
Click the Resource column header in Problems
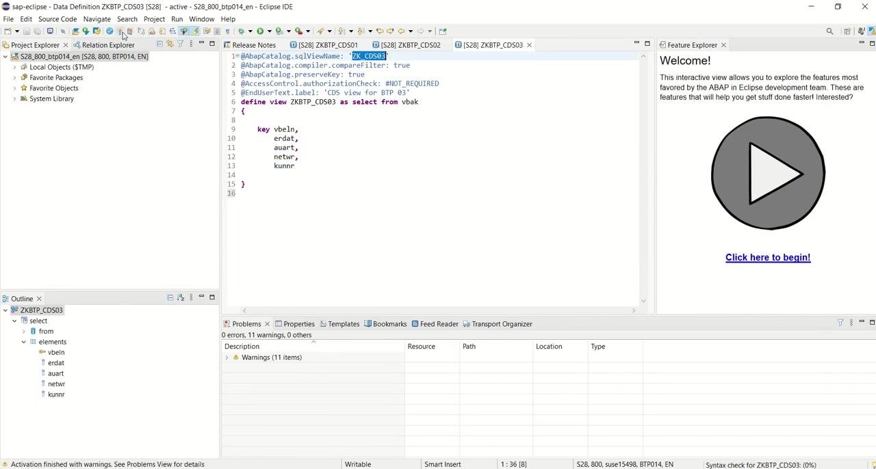(433, 347)
